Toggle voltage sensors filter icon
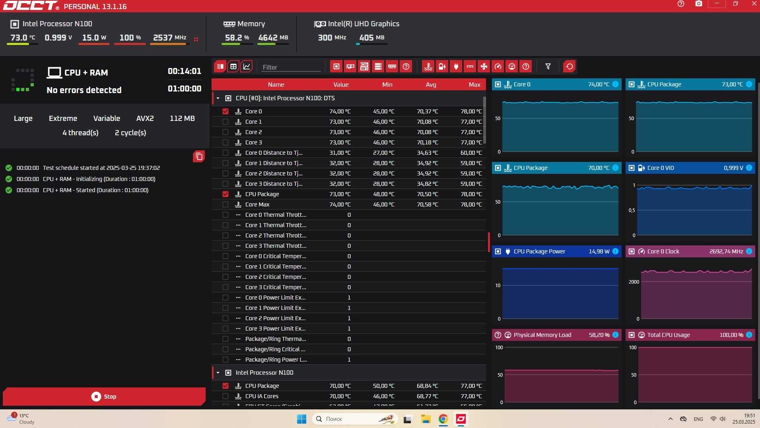 (442, 66)
